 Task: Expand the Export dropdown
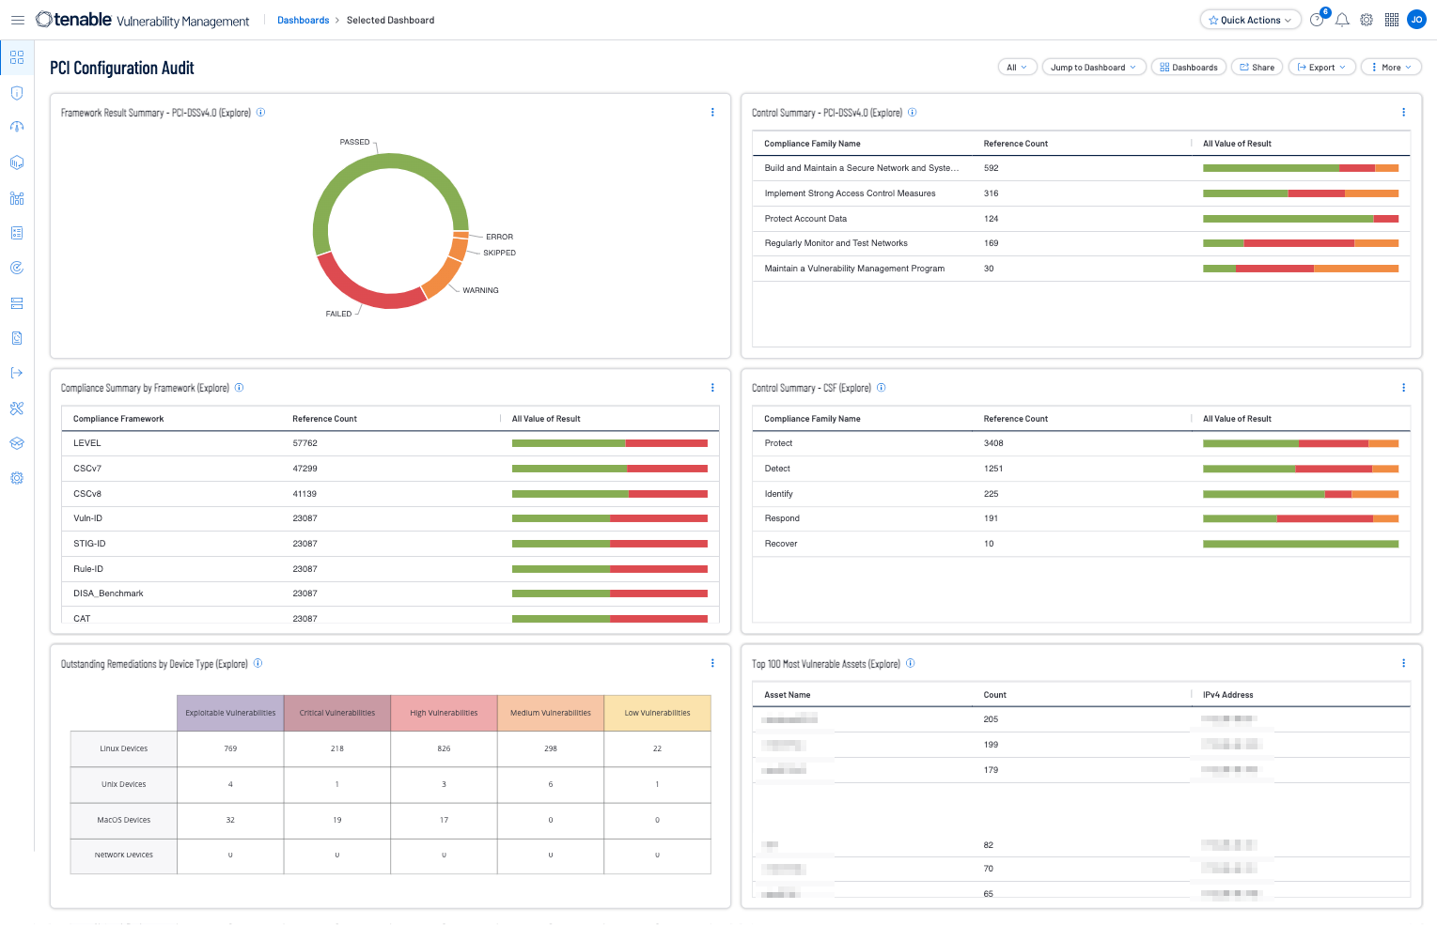1321,68
